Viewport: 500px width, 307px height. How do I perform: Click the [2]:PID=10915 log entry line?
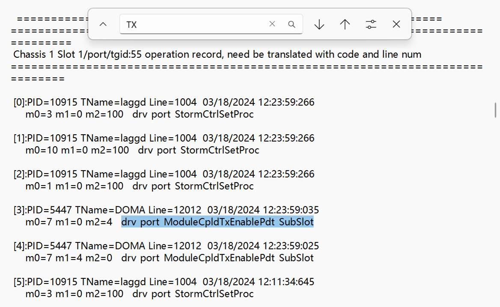click(x=164, y=174)
